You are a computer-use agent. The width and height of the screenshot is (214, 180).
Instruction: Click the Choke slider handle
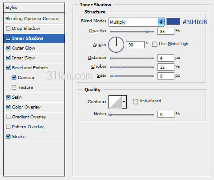pyautogui.click(x=121, y=67)
